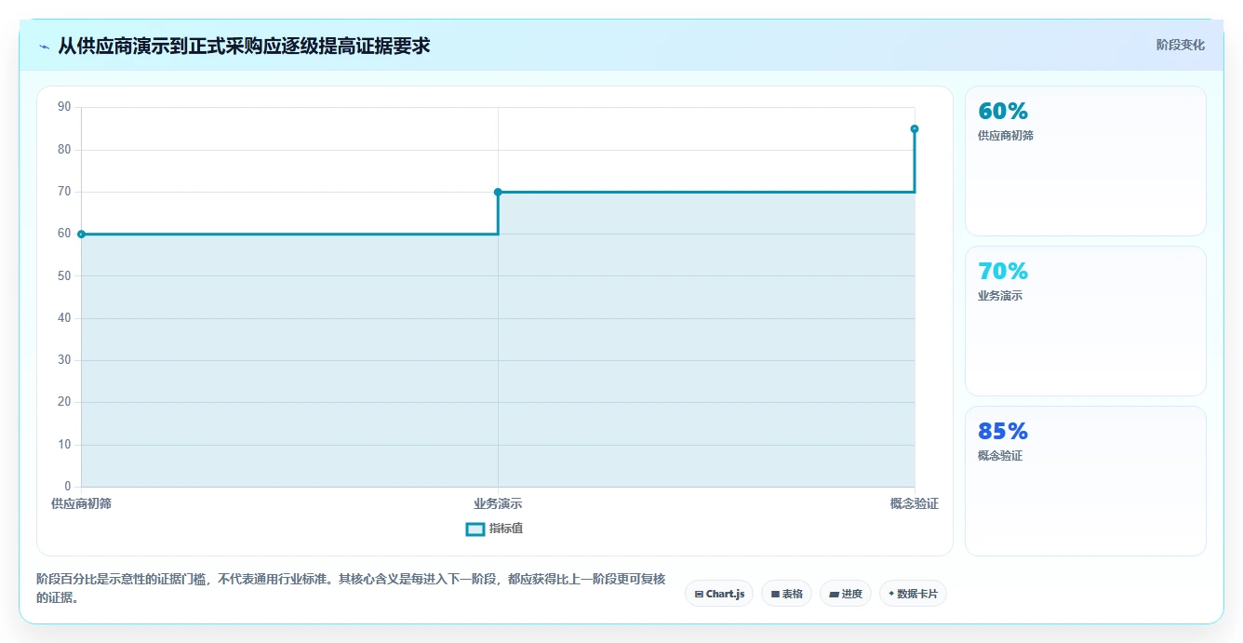Click the 供应商初筛 card label
This screenshot has height=643, width=1243.
[1006, 136]
